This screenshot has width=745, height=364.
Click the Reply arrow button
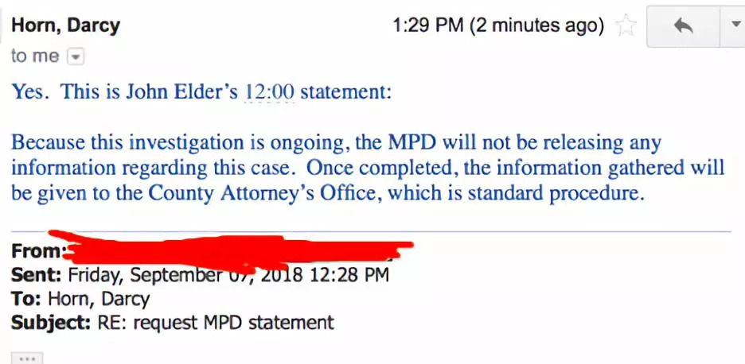click(x=682, y=26)
